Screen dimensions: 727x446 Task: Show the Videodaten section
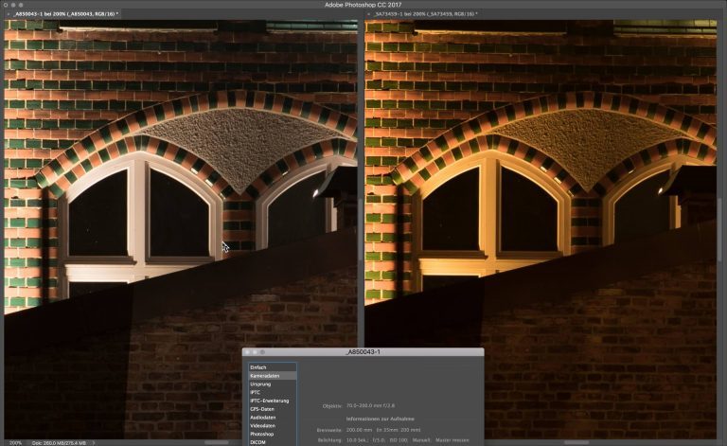point(273,425)
